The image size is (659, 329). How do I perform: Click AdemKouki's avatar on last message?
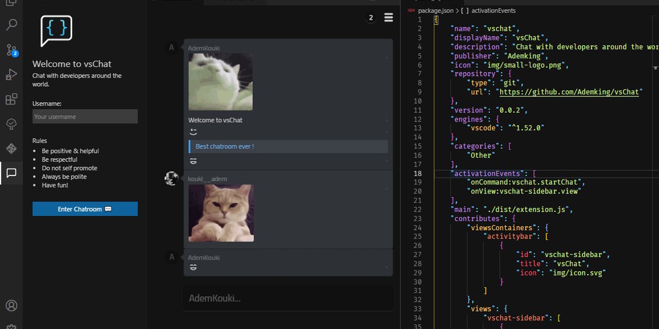tap(171, 257)
